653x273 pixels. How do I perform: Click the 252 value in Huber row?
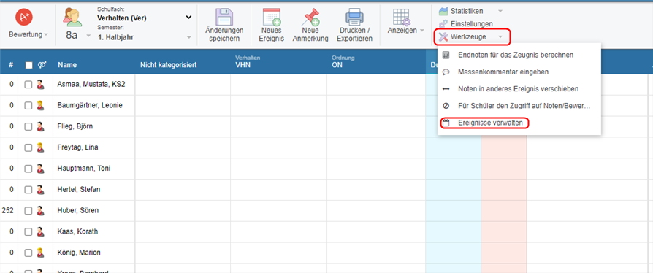(x=7, y=210)
